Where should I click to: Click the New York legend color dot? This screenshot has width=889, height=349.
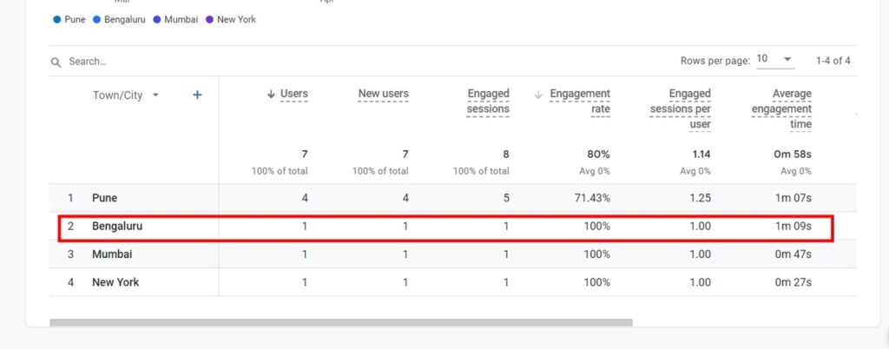pos(210,19)
